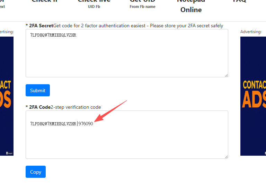
Task: Click the text 7LPDHQW7RMIEEQLVZHR in the secret box
Action: [x=53, y=35]
